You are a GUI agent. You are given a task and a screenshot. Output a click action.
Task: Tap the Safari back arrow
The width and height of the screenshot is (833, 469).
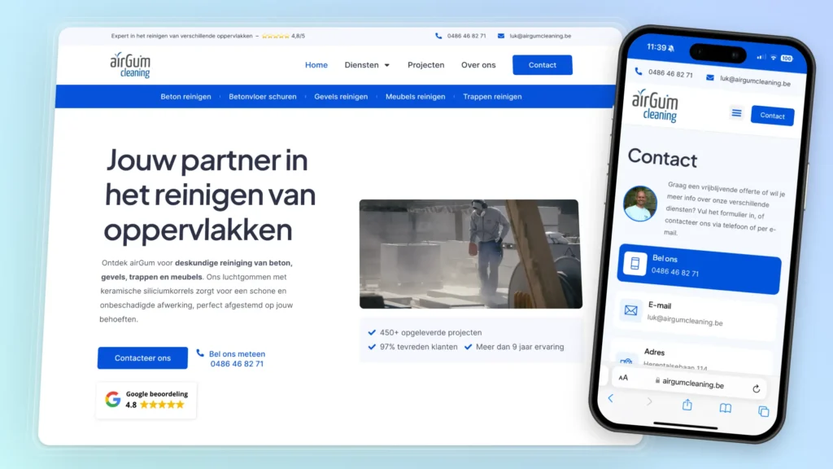click(x=611, y=398)
